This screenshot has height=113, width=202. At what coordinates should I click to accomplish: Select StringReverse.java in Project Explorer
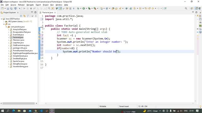(x=20, y=64)
